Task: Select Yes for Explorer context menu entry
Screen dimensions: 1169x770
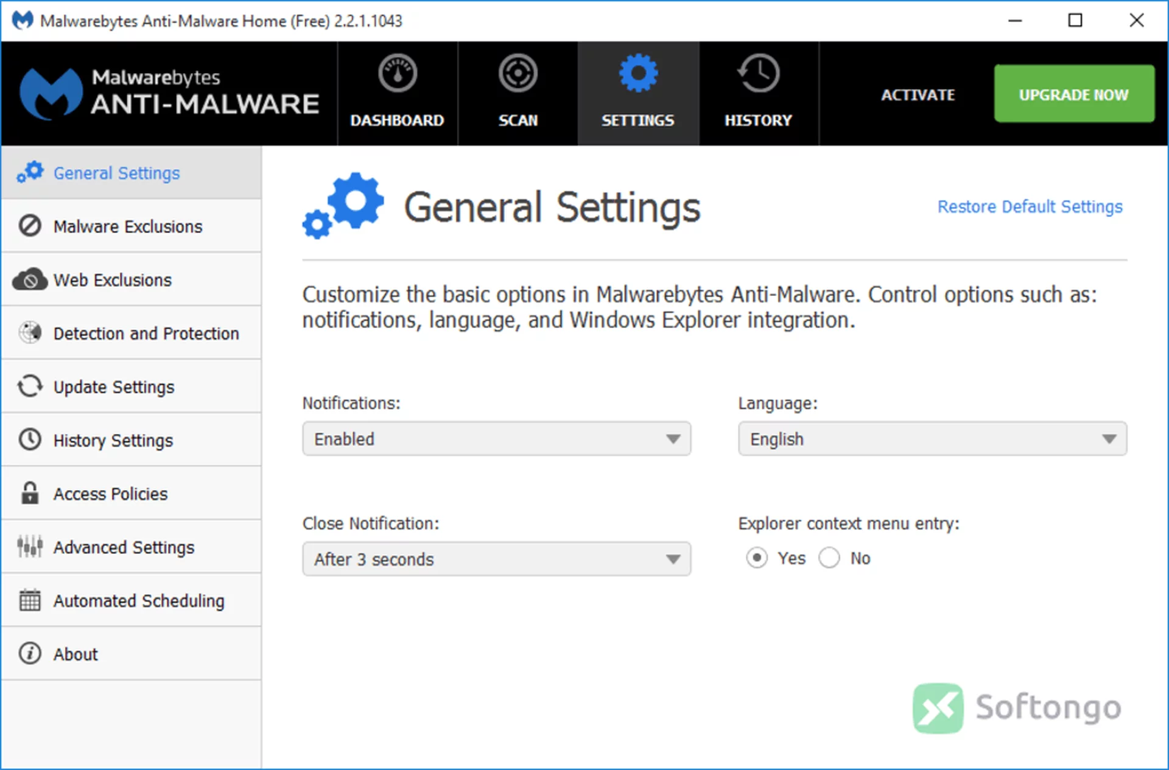Action: pos(757,558)
